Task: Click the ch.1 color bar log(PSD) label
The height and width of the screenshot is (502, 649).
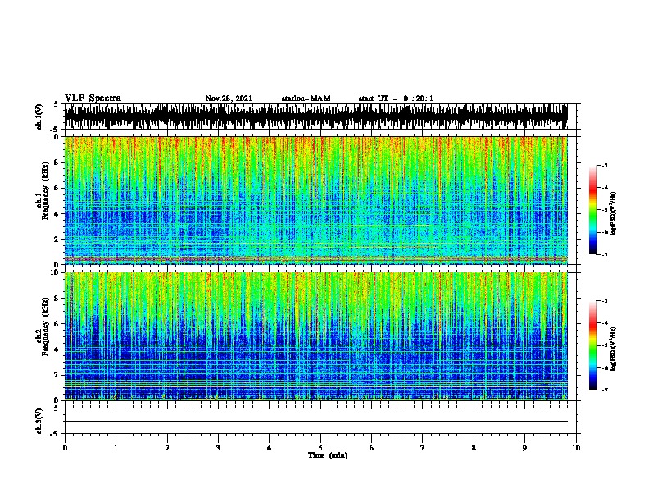Action: [614, 214]
